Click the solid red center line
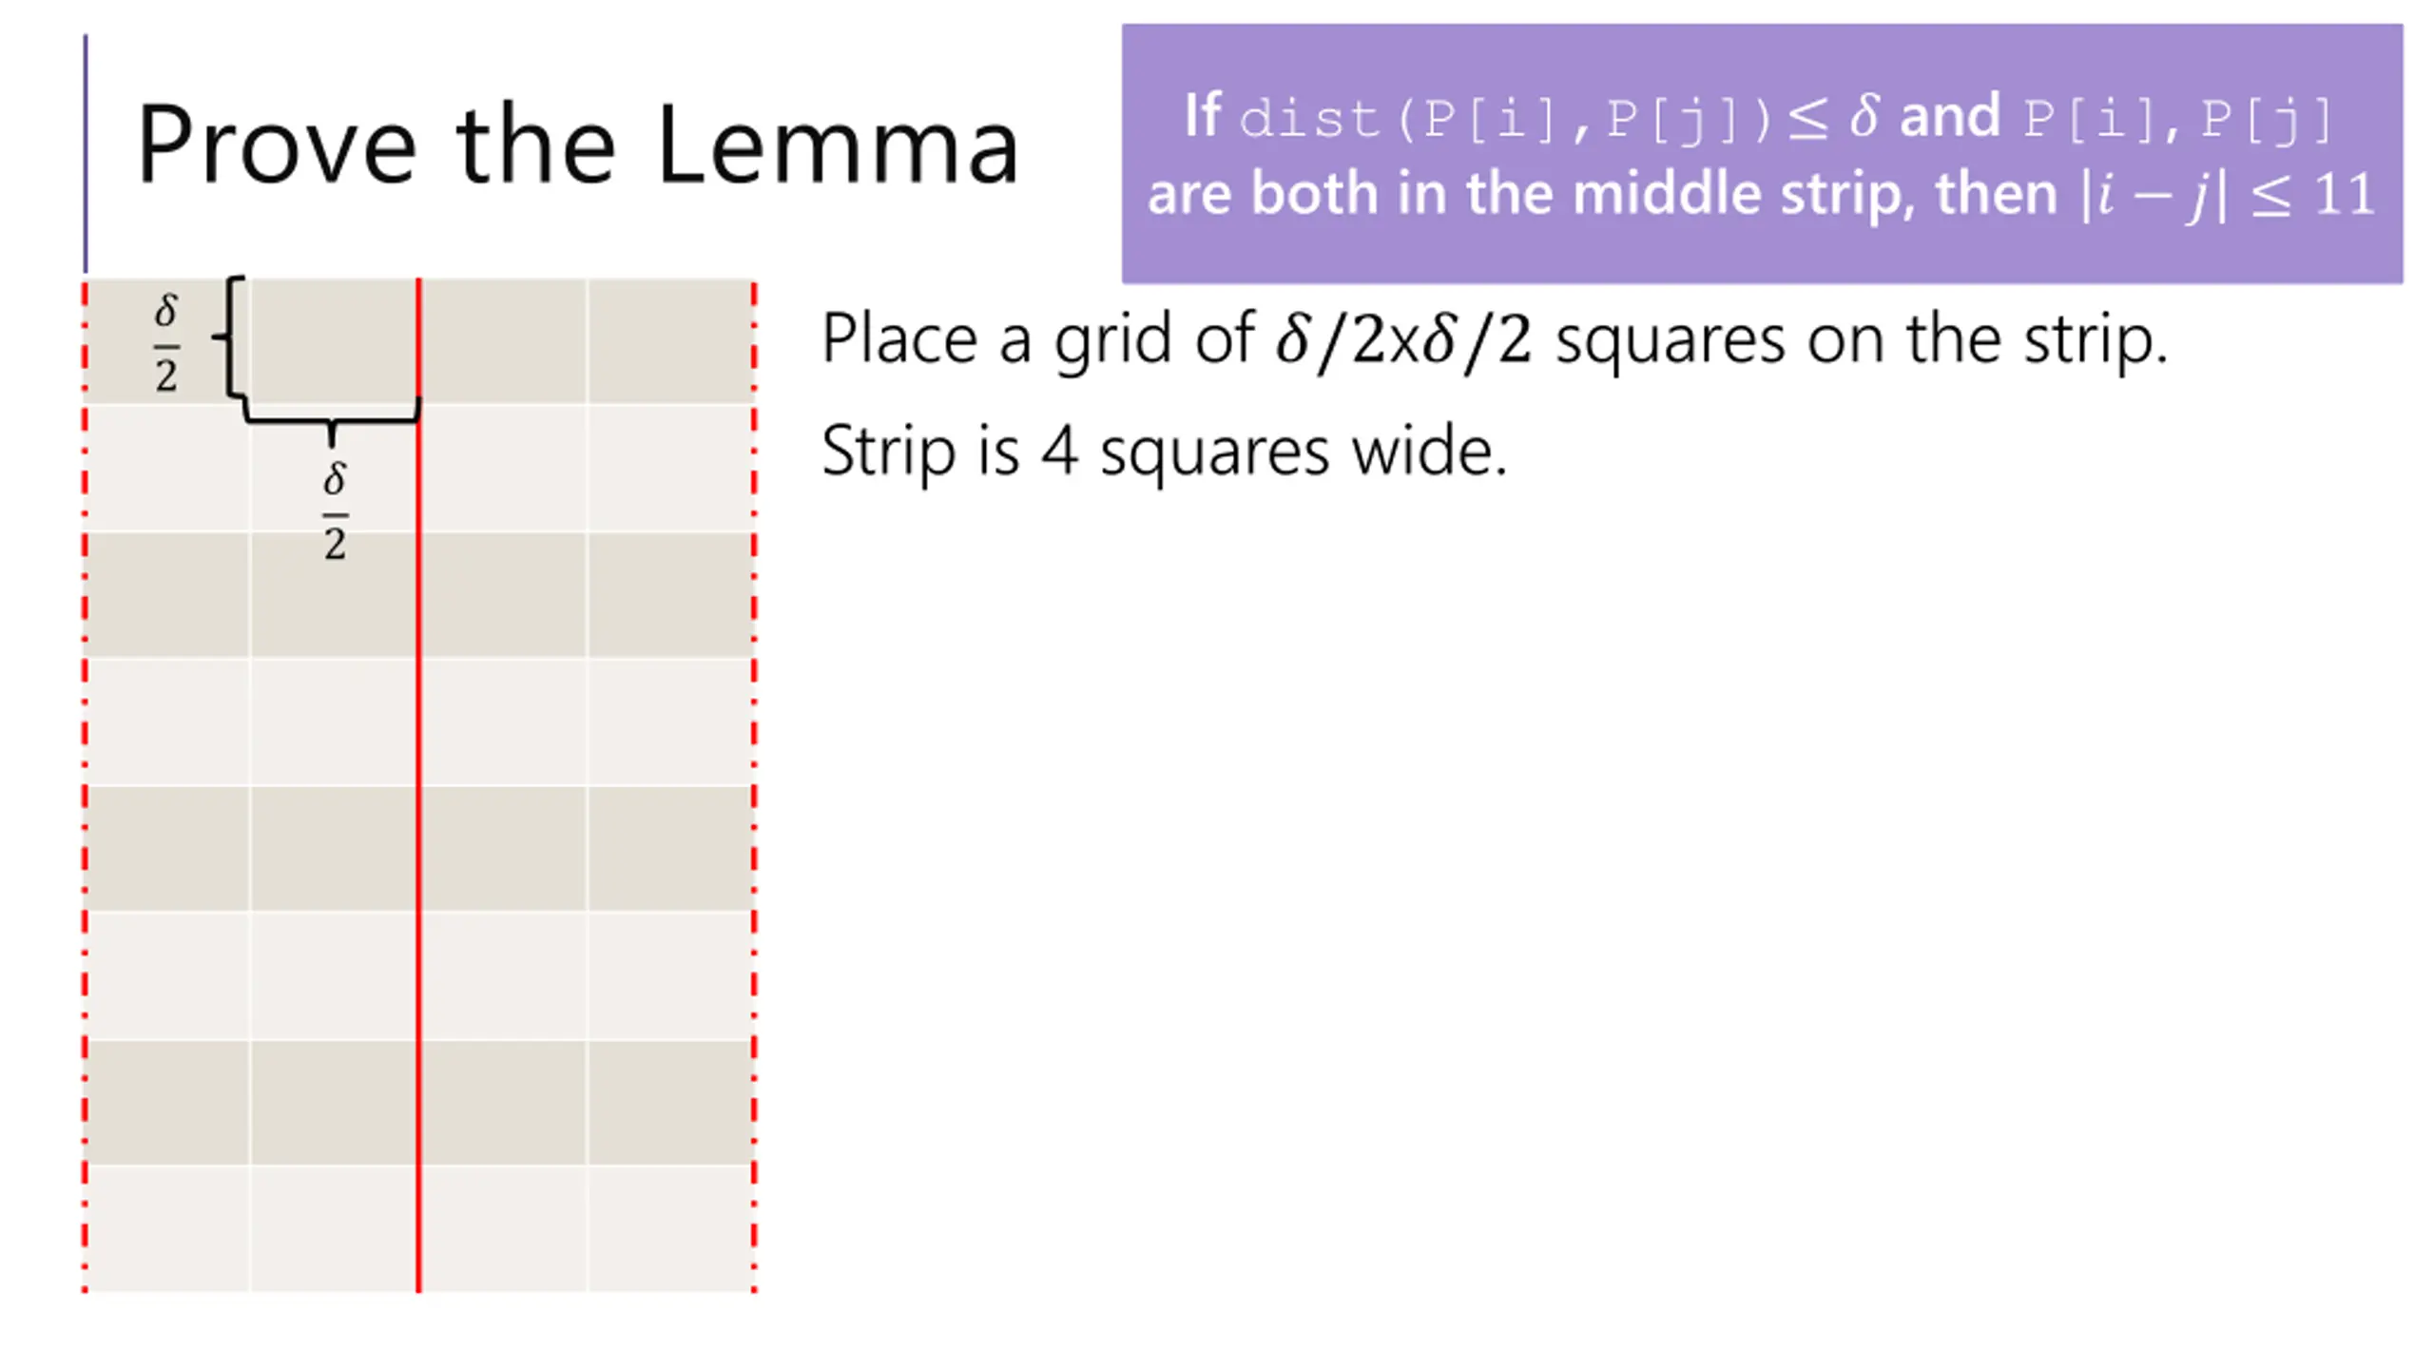The width and height of the screenshot is (2434, 1369). pyautogui.click(x=418, y=785)
